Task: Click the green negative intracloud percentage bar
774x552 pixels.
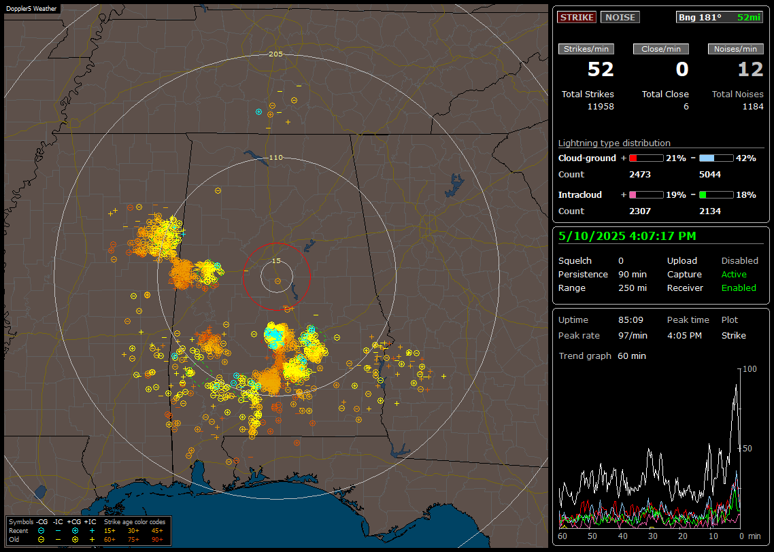Action: point(716,195)
